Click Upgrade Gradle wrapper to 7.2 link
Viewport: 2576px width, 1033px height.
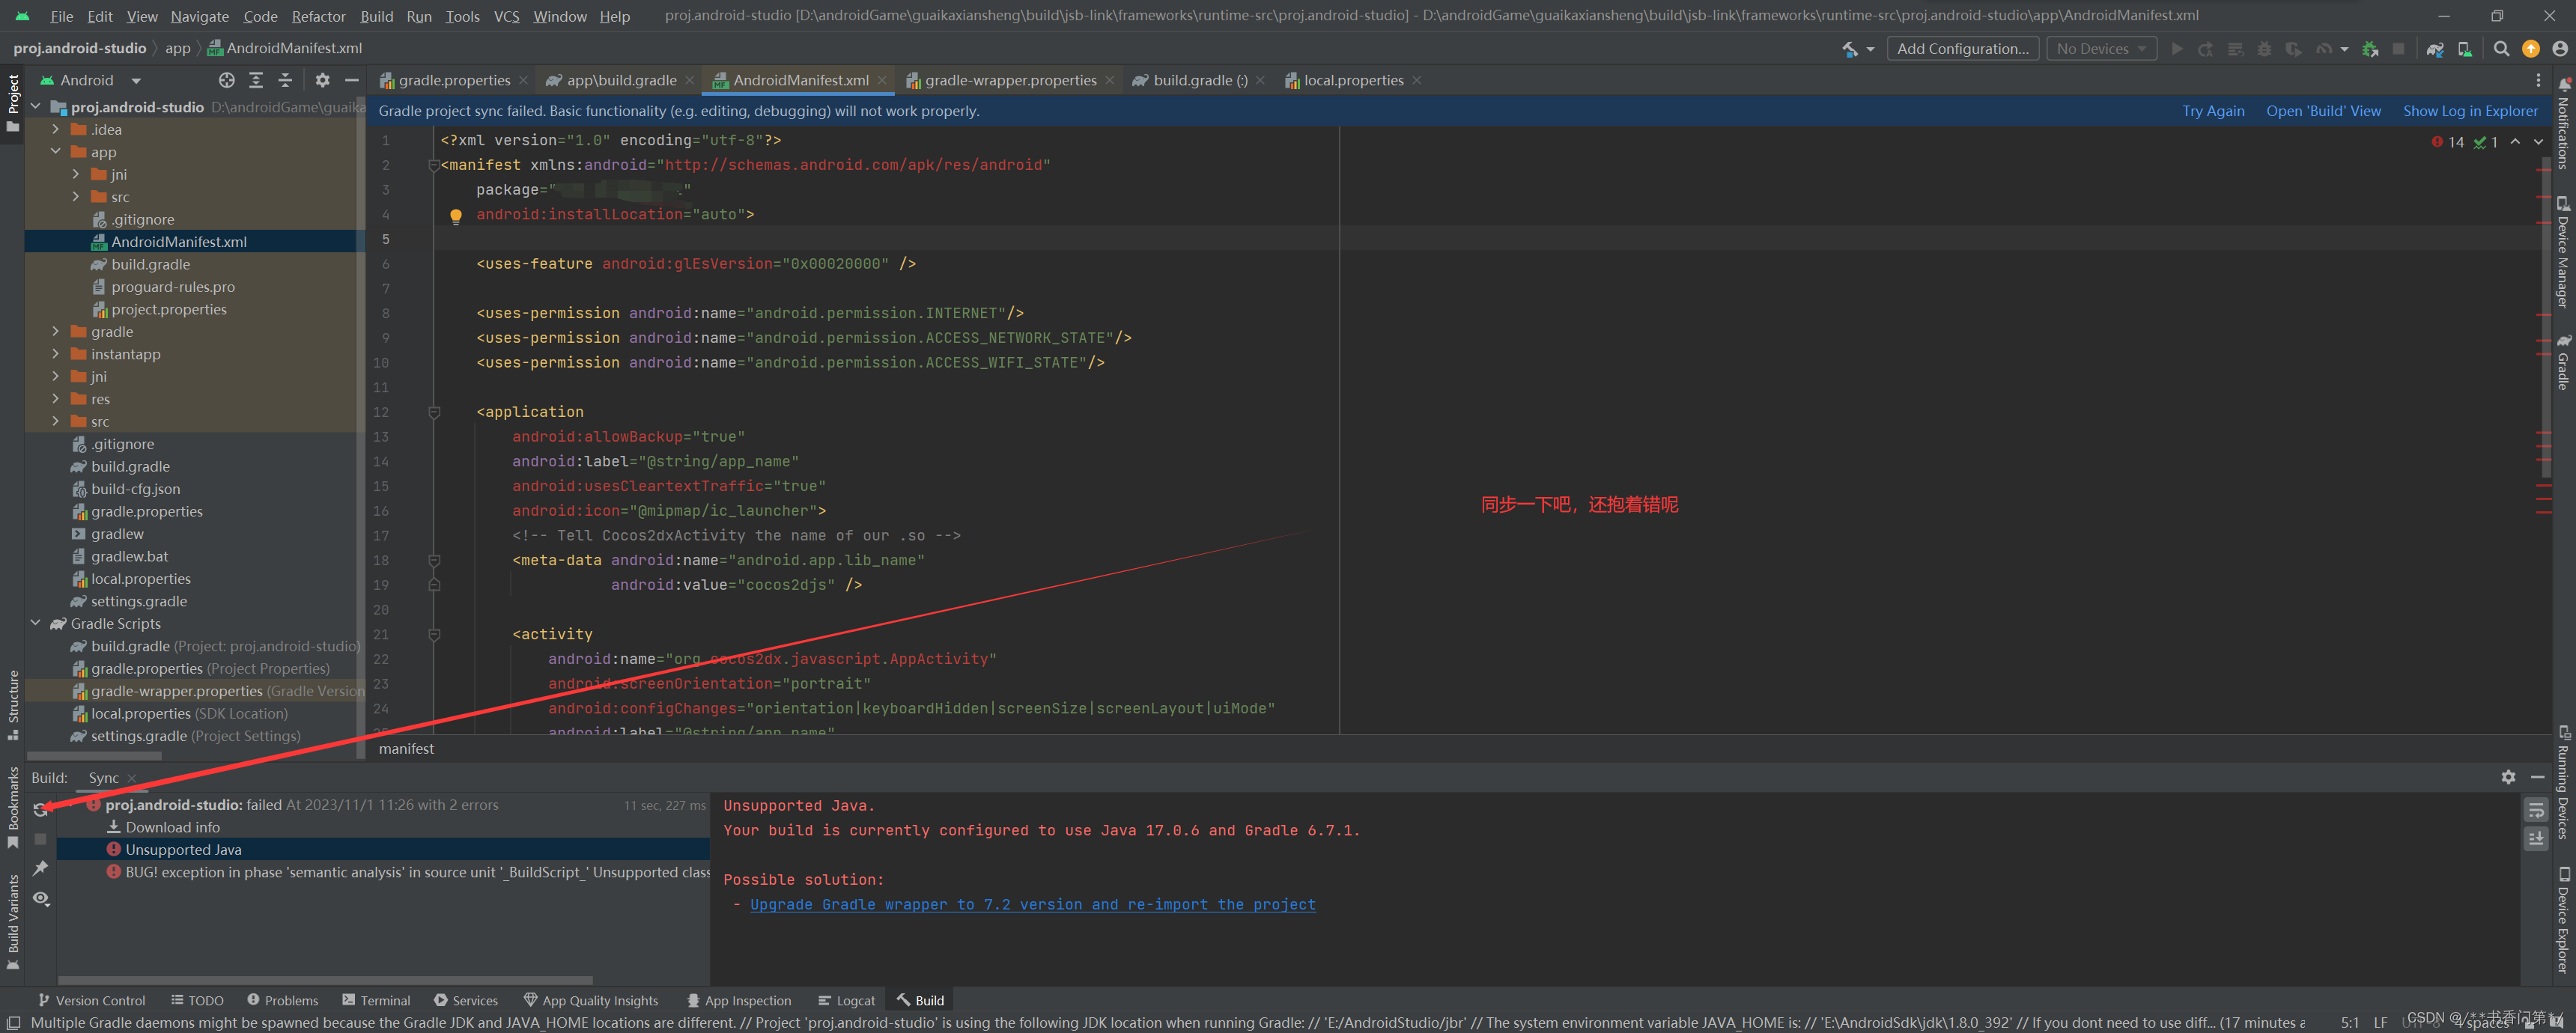click(1032, 904)
